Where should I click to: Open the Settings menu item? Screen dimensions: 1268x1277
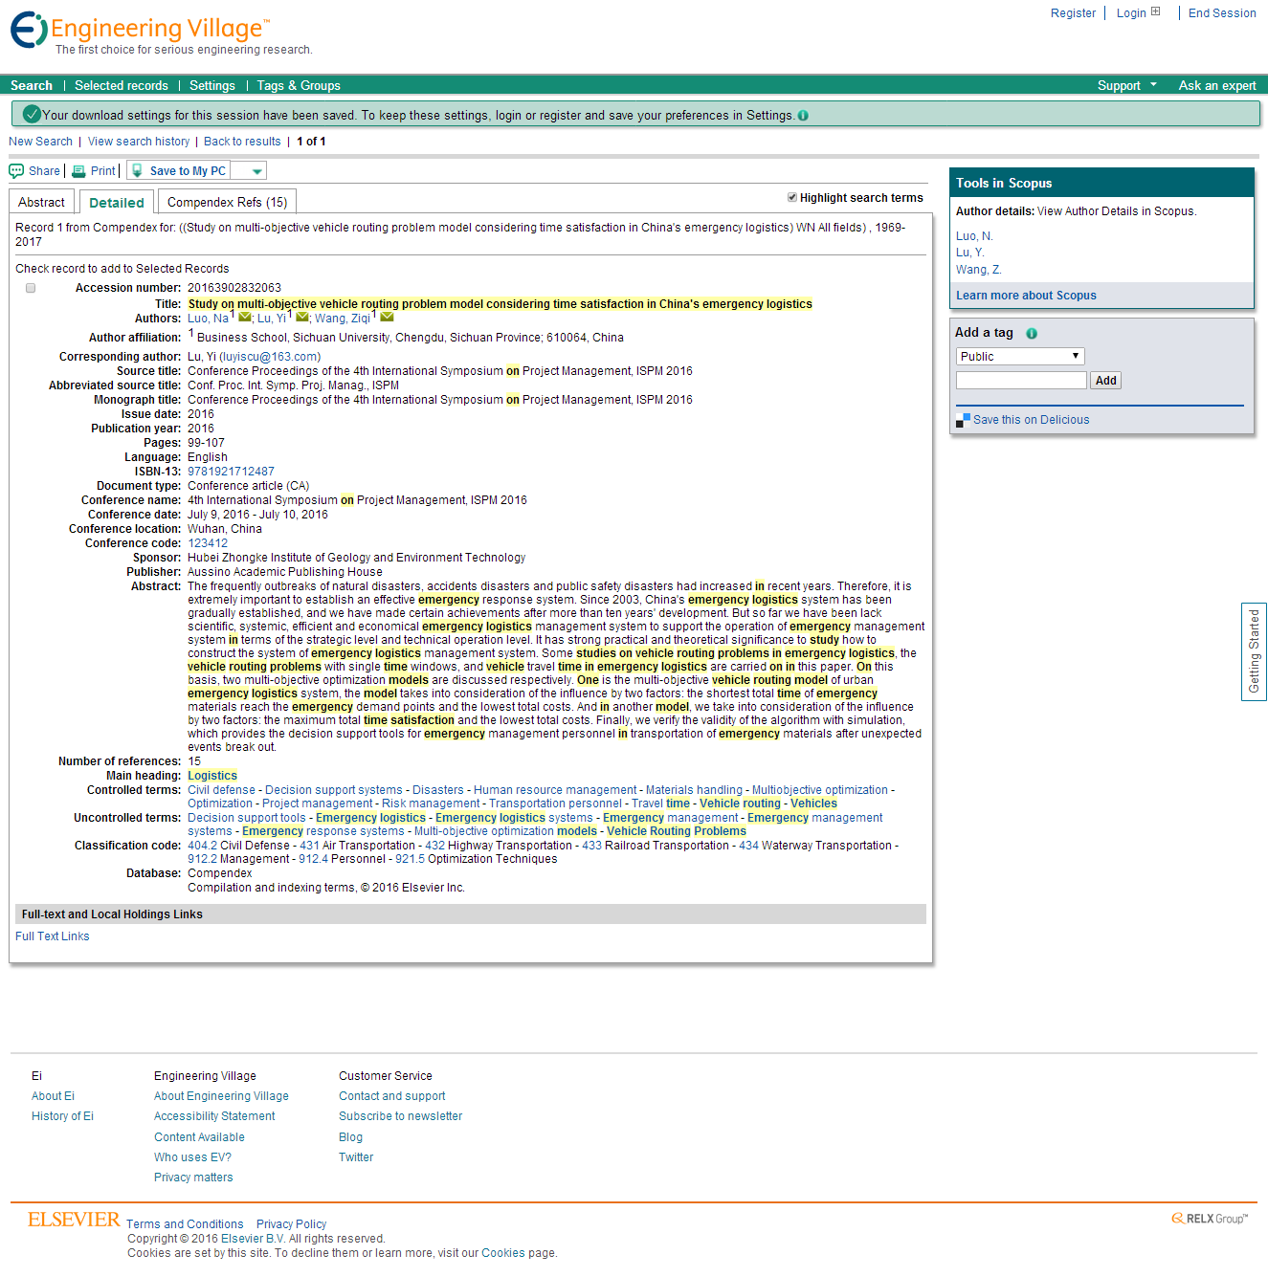[212, 85]
